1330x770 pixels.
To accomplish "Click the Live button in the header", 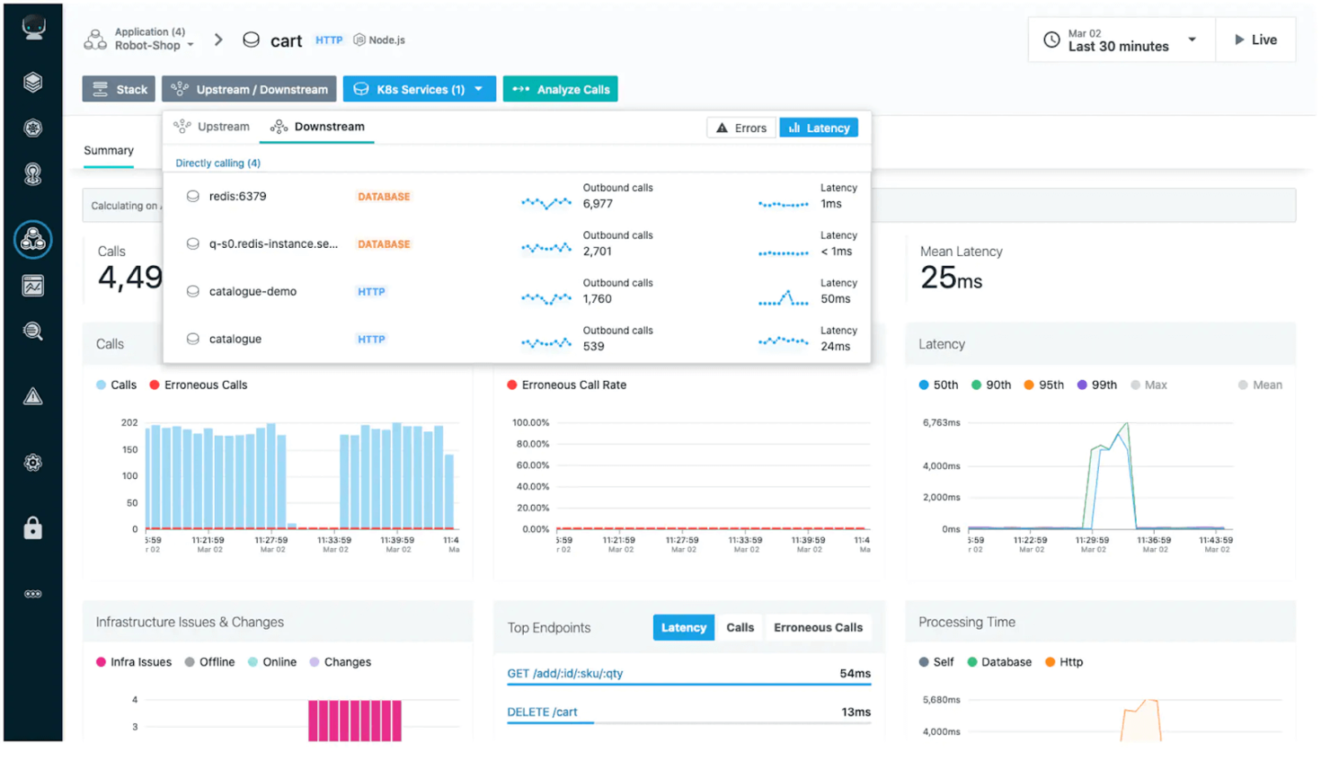I will 1255,40.
